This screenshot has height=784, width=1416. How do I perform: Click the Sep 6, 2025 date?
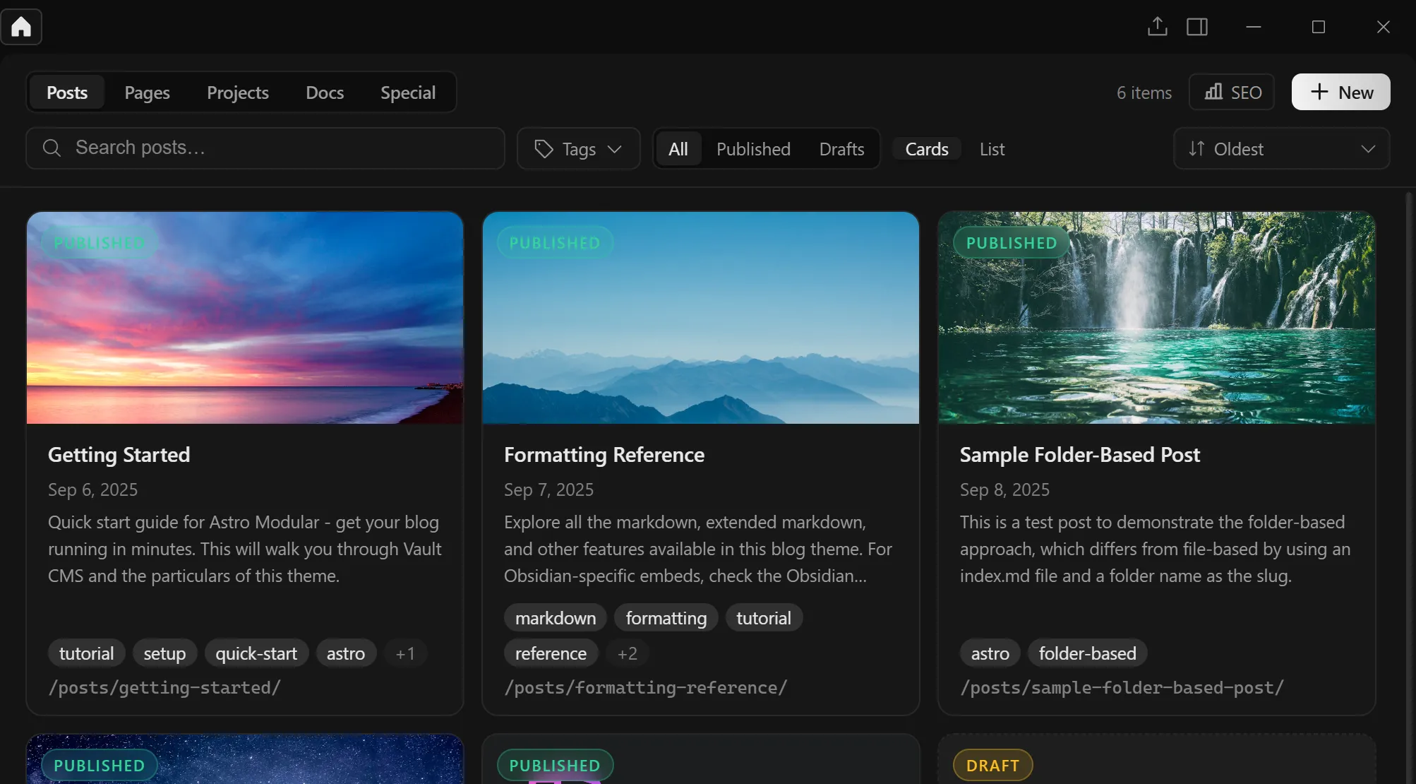92,489
